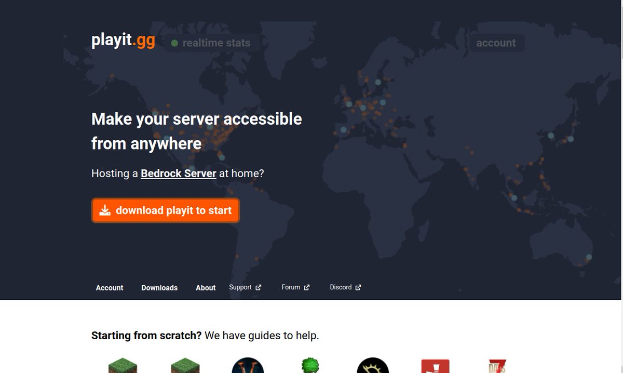Open the Terraria tree guide icon

click(x=310, y=366)
